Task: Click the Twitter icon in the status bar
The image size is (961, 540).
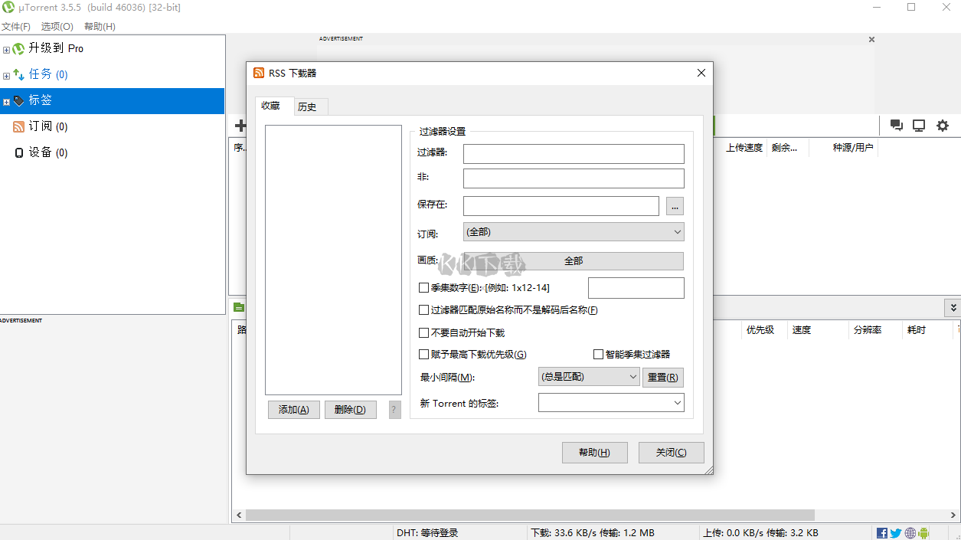Action: click(x=895, y=532)
